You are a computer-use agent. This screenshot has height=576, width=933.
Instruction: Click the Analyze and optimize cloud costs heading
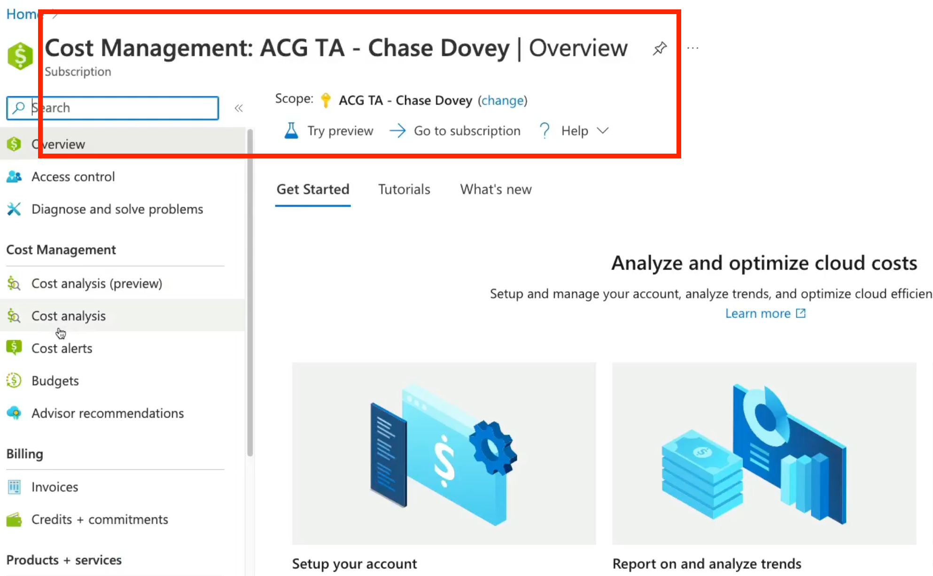[x=764, y=263]
